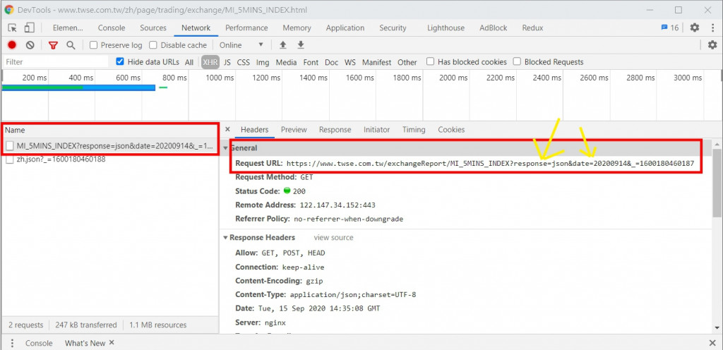Open the drawer three-dot menu
The image size is (723, 350).
coord(13,343)
